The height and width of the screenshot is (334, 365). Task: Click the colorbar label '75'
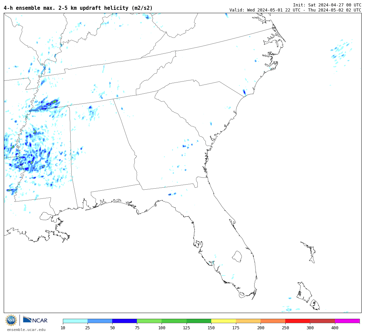pos(137,328)
